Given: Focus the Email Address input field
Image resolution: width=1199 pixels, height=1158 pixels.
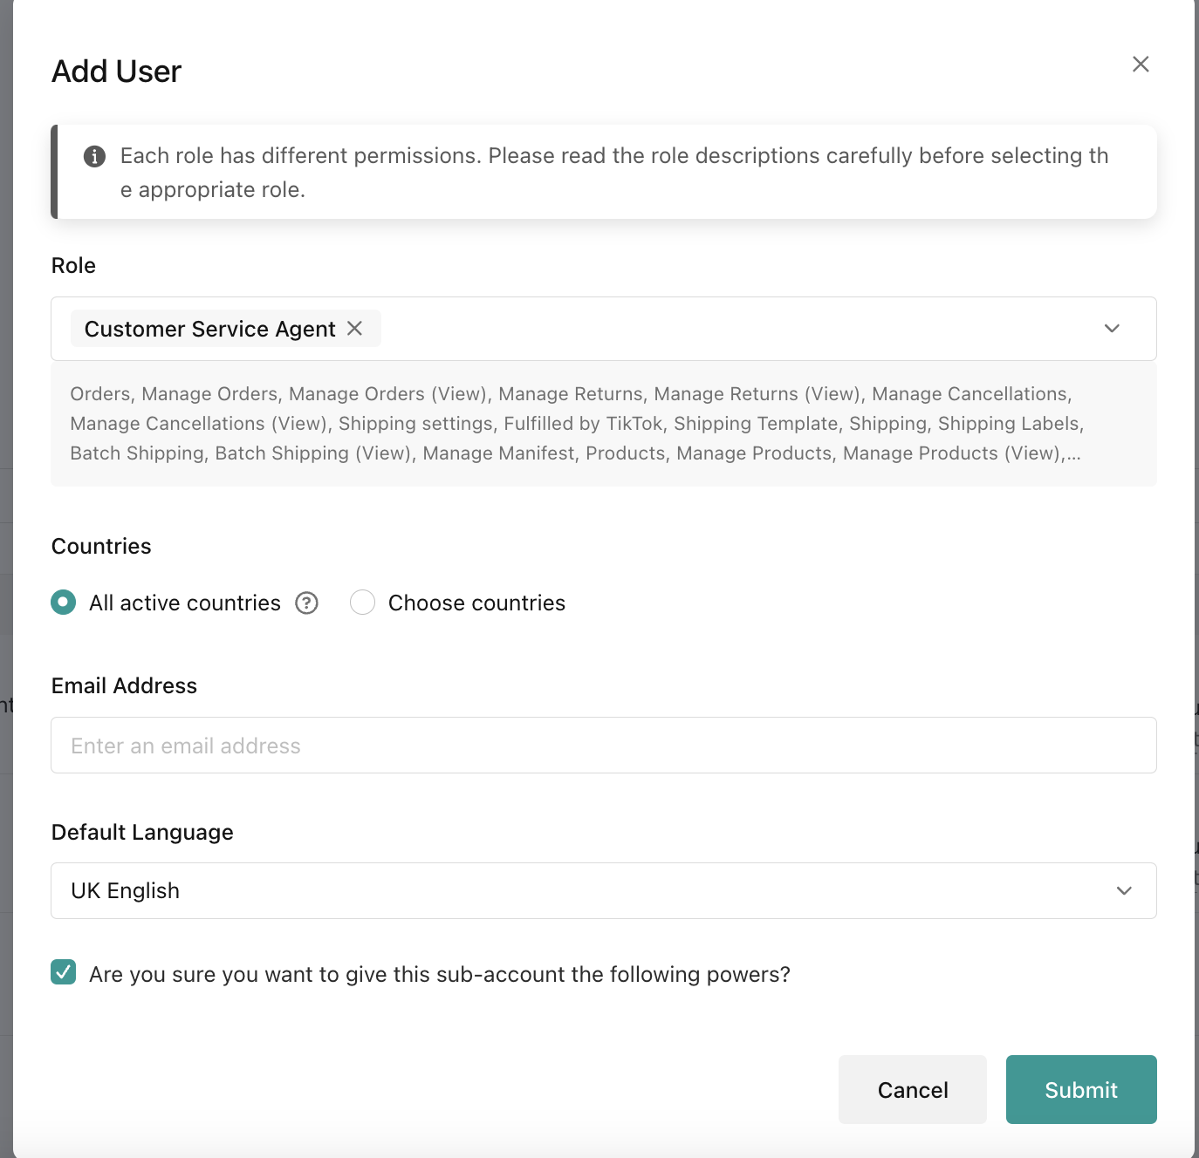Looking at the screenshot, I should [602, 746].
